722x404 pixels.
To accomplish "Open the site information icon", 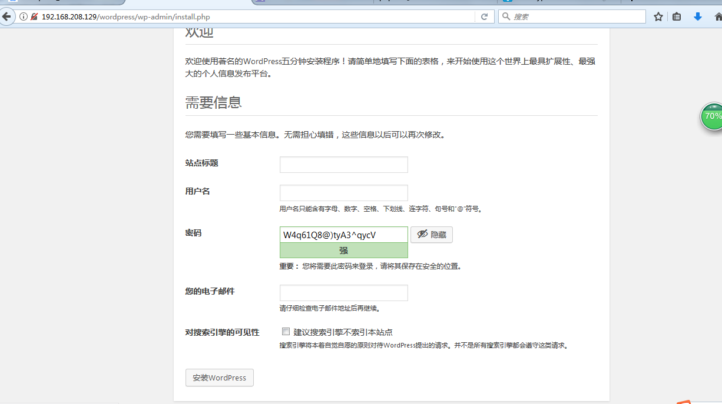I will pos(24,16).
